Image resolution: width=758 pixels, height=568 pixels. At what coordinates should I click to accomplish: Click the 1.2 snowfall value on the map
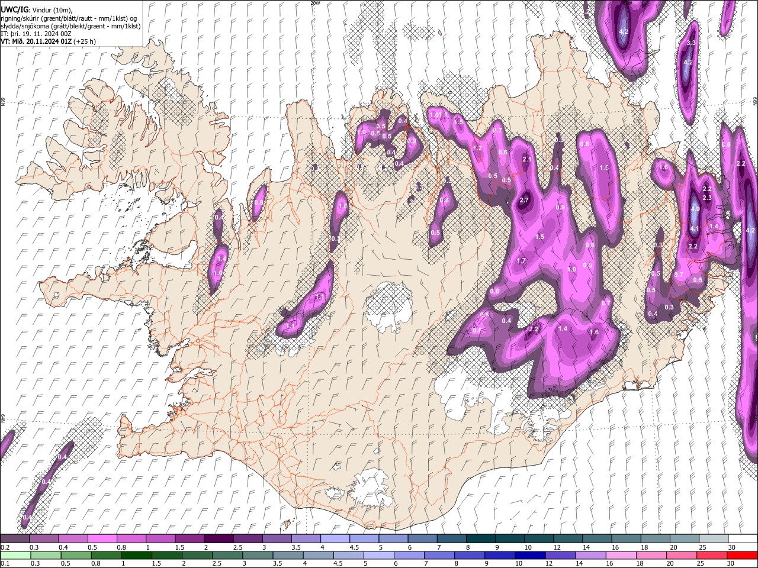point(477,148)
